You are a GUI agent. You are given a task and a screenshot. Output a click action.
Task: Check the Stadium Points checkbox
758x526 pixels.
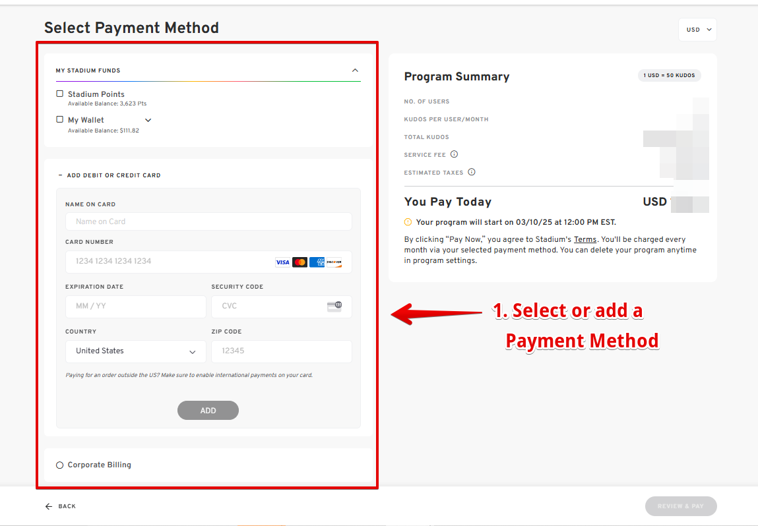pos(60,94)
